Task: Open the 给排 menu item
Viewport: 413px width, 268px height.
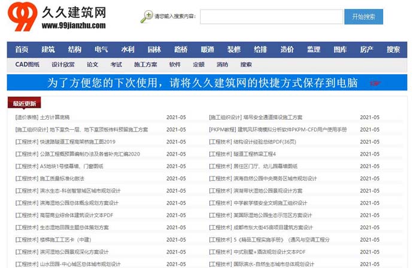Action: [260, 50]
